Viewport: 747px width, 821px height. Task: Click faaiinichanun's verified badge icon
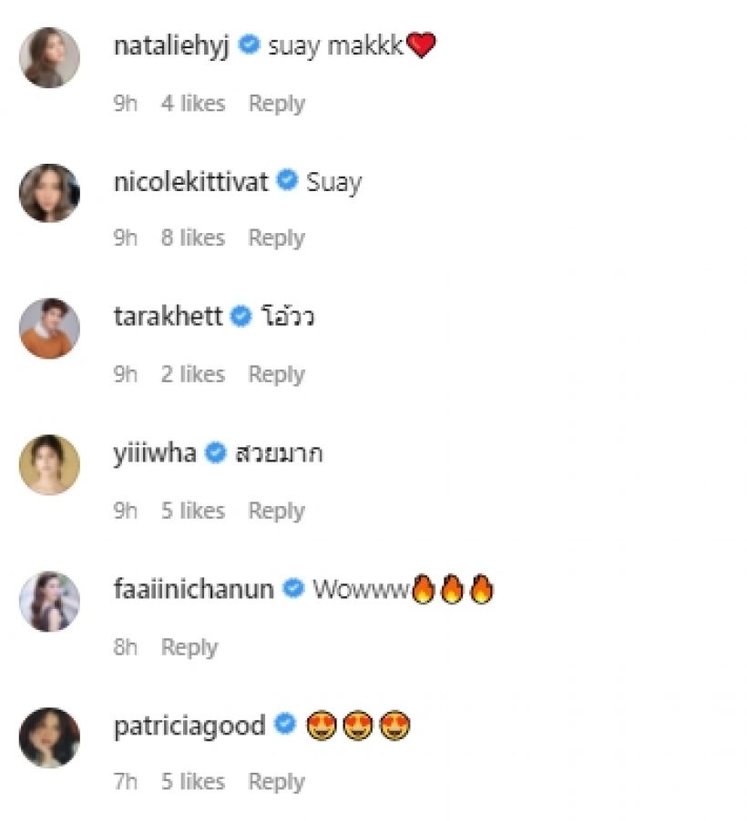[x=293, y=589]
